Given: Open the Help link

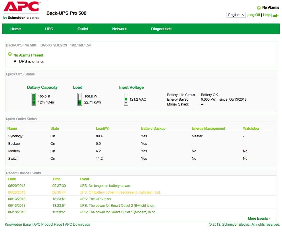Looking at the screenshot, I should tap(267, 15).
